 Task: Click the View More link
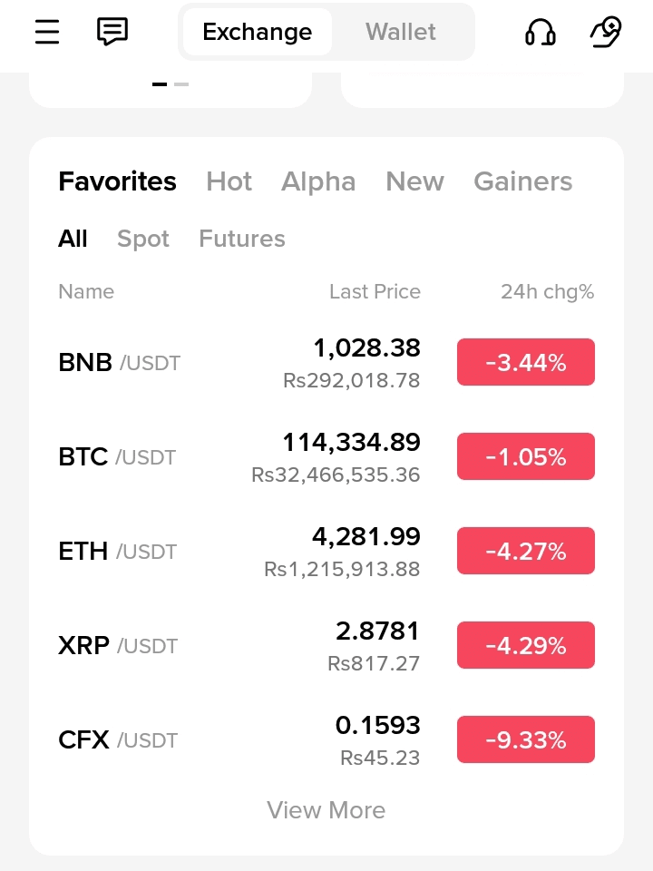tap(326, 810)
